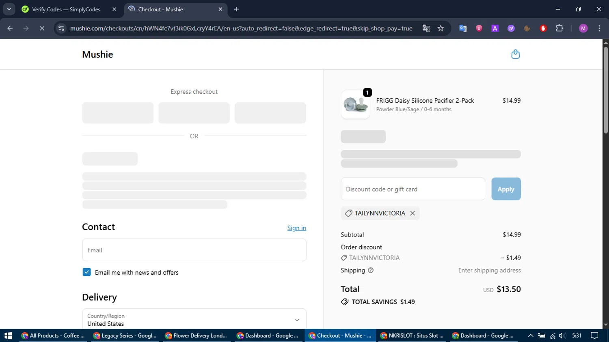Click the scrollbar down arrow

[606, 325]
